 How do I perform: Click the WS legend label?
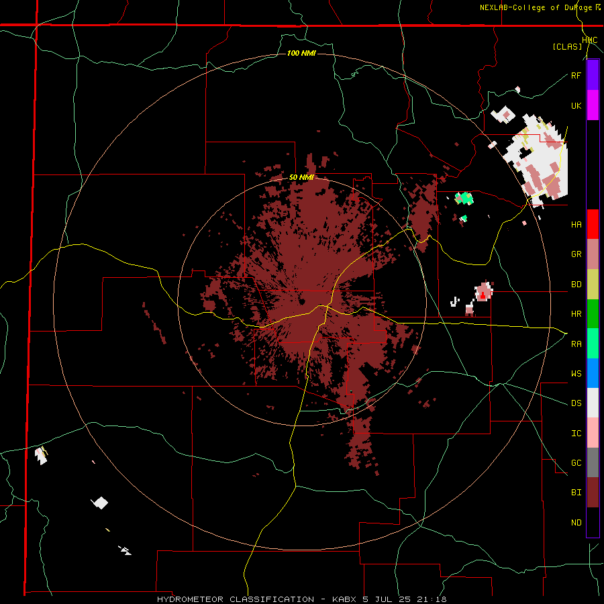(576, 373)
